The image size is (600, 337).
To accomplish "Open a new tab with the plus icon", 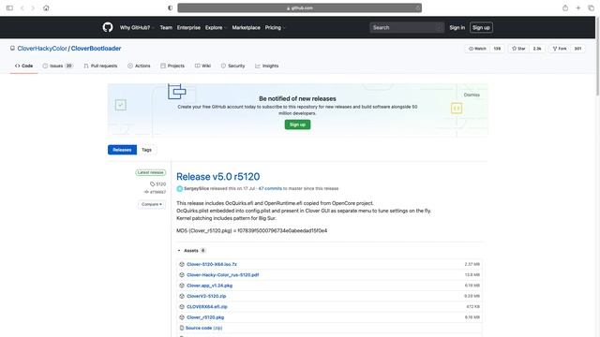I will click(578, 7).
